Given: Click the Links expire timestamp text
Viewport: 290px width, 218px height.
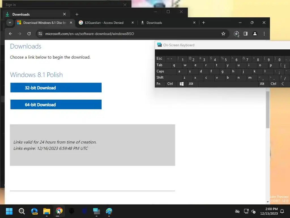Looking at the screenshot, I should (51, 148).
